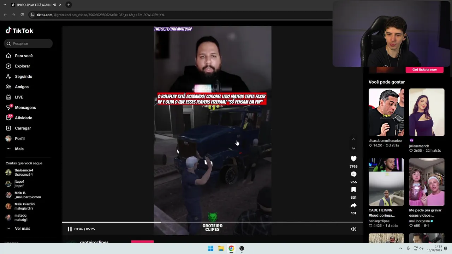Click browser back arrow
Image resolution: width=452 pixels, height=254 pixels.
5,15
